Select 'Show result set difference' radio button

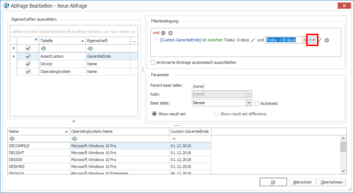point(216,114)
